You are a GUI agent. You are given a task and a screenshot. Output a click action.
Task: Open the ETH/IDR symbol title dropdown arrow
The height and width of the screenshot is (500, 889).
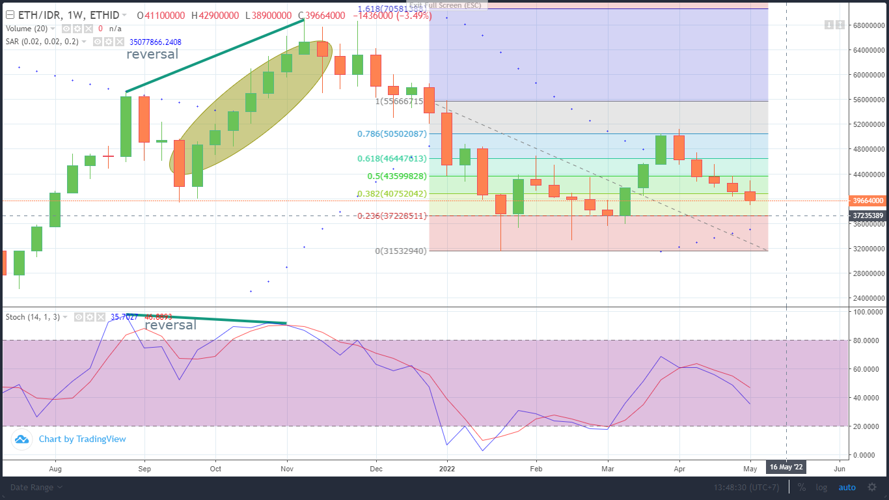coord(124,15)
